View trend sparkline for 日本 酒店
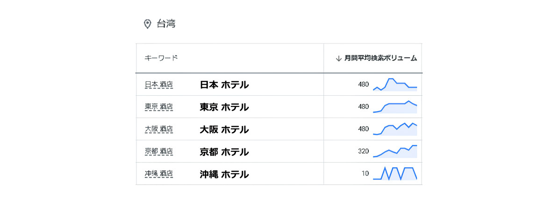 coord(395,85)
